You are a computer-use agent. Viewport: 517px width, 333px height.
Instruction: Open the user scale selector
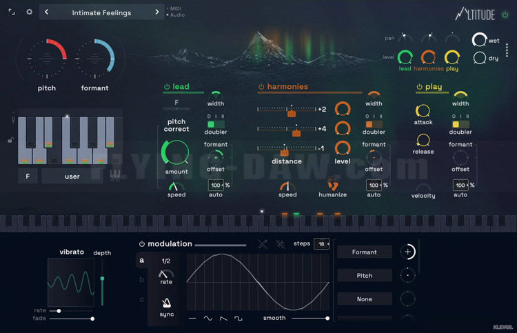coord(72,176)
